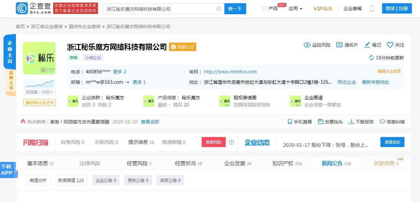
Task: Switch to the 企业发展 tab
Action: (238, 163)
